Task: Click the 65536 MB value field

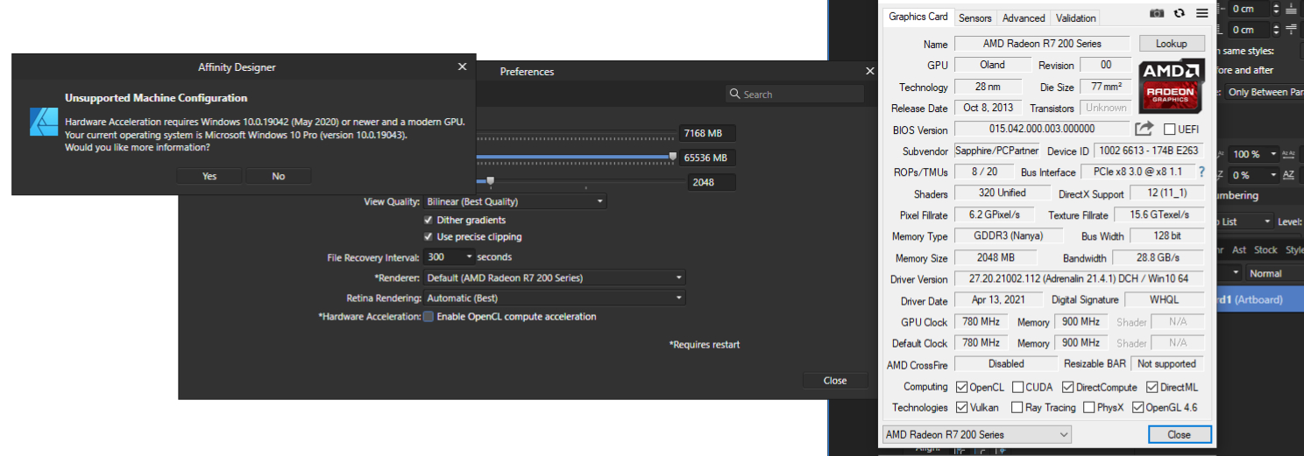Action: tap(707, 158)
